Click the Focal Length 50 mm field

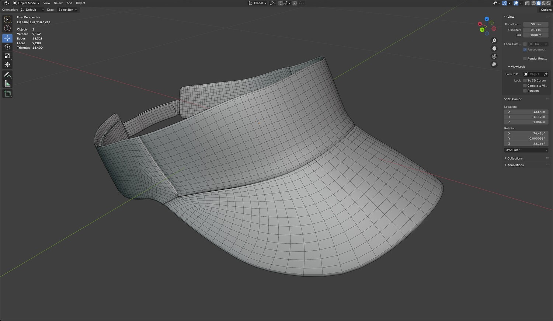[x=536, y=24]
